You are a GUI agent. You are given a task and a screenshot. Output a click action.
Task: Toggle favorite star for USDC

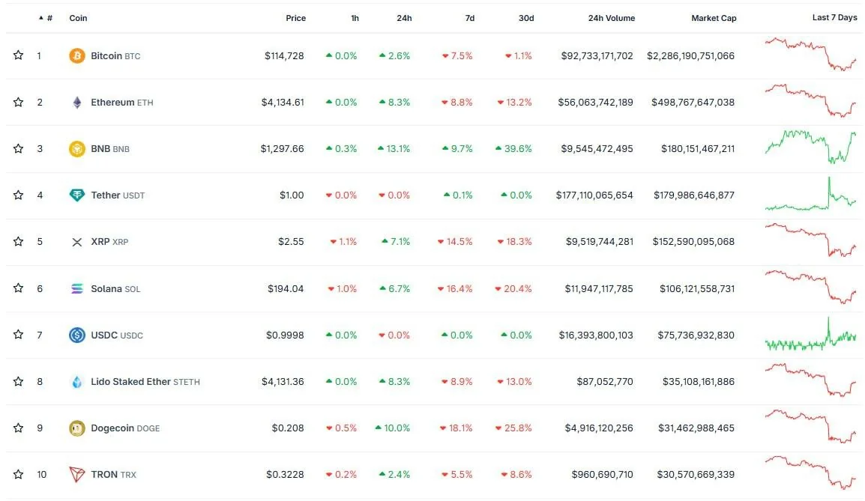click(x=18, y=335)
